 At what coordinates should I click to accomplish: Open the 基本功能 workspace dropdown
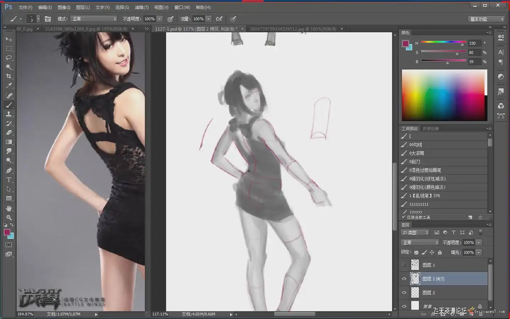486,19
